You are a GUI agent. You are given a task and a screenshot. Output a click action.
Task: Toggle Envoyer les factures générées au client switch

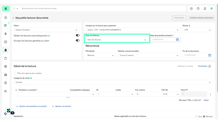78,40
